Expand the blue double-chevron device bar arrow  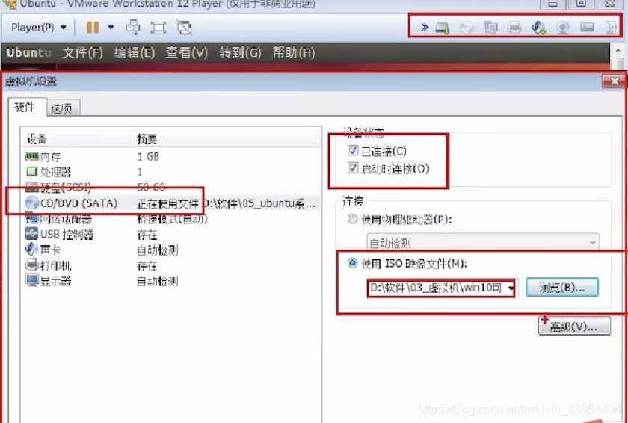point(425,27)
